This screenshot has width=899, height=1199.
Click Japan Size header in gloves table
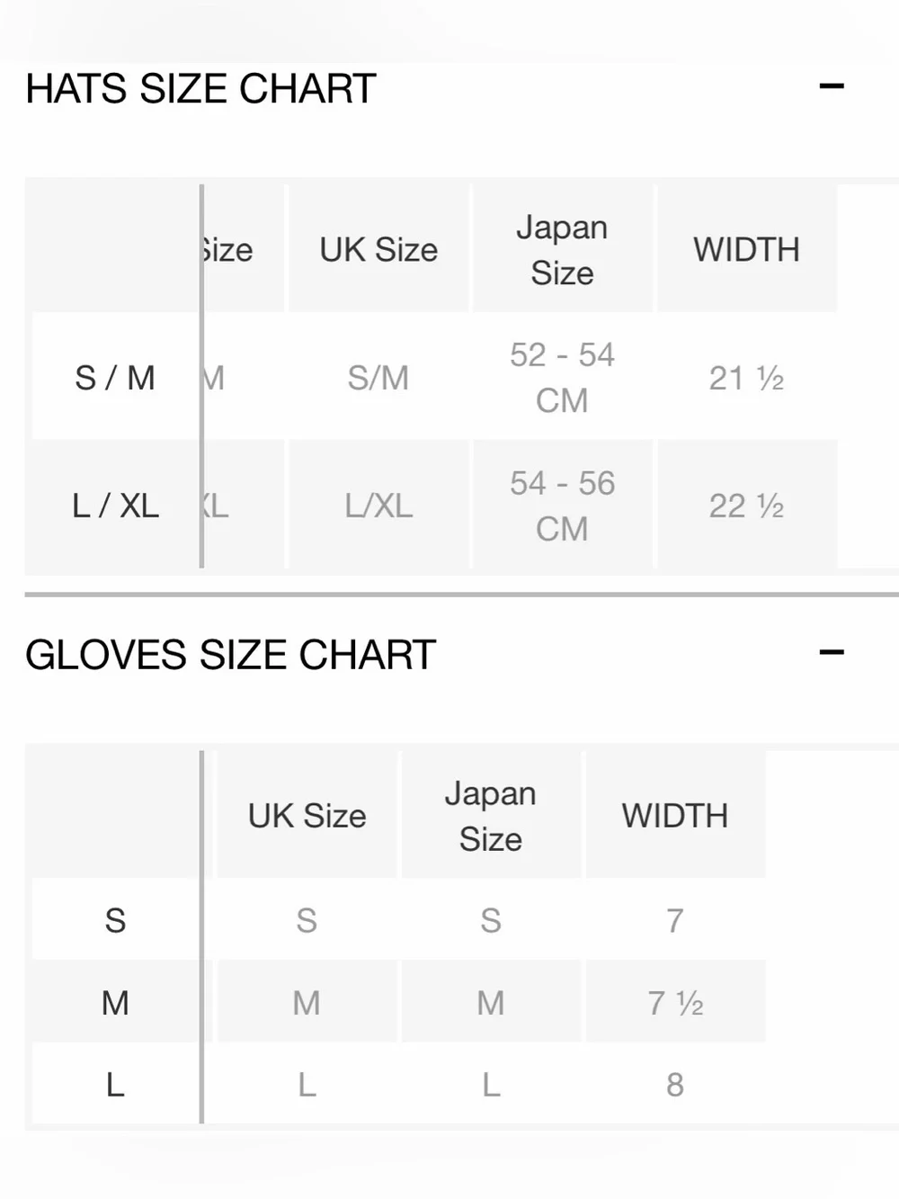click(x=490, y=816)
